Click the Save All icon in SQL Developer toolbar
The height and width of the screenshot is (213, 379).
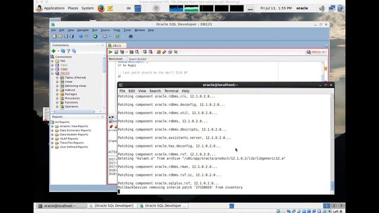pyautogui.click(x=72, y=36)
